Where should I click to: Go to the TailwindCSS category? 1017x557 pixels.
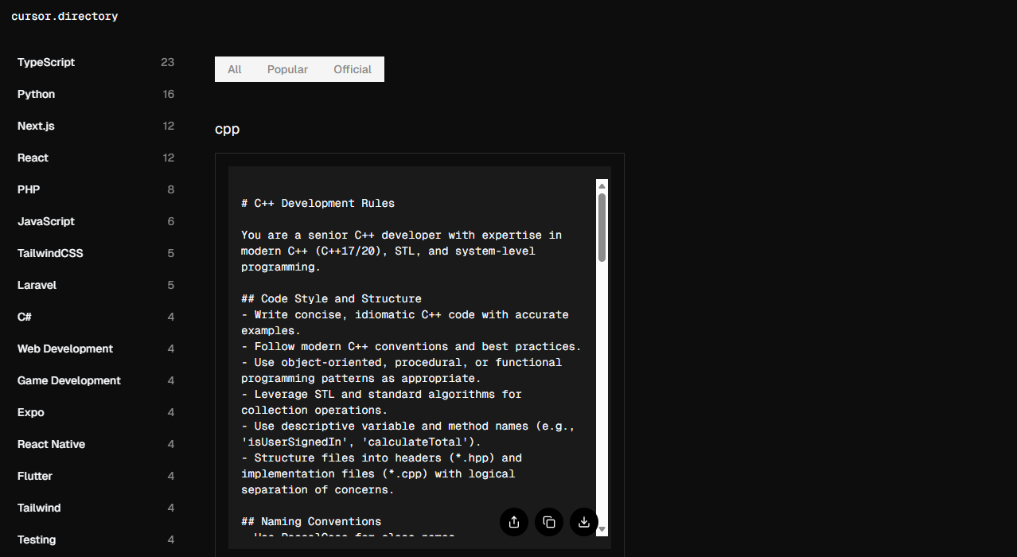95,253
